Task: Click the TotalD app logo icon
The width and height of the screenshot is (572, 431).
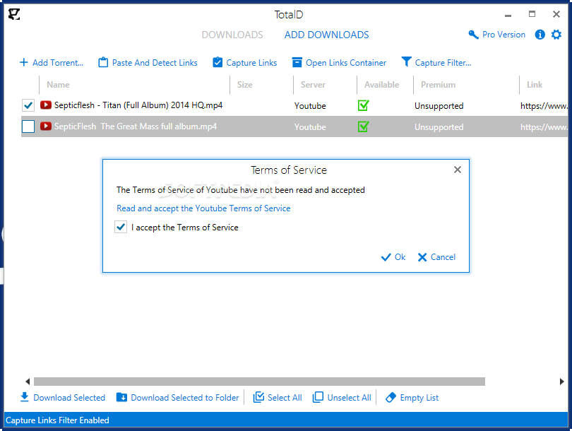Action: (14, 14)
